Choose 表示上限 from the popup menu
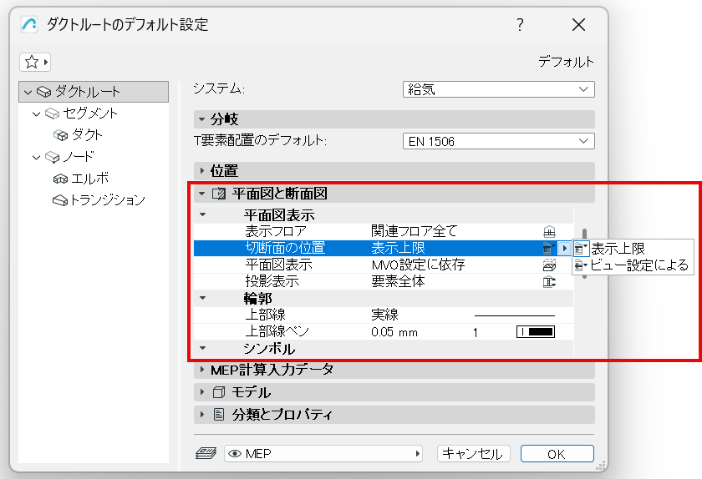Screen dimensions: 702x479 [632, 248]
